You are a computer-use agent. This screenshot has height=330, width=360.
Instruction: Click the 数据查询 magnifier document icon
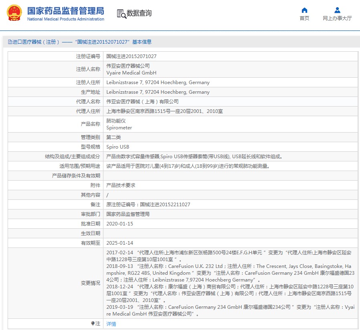(121, 14)
